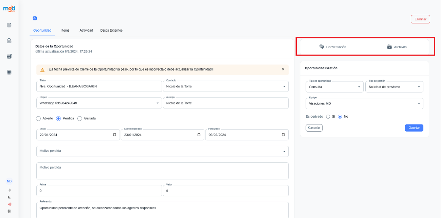Click the notifications bell icon
This screenshot has height=219, width=441.
(10, 190)
